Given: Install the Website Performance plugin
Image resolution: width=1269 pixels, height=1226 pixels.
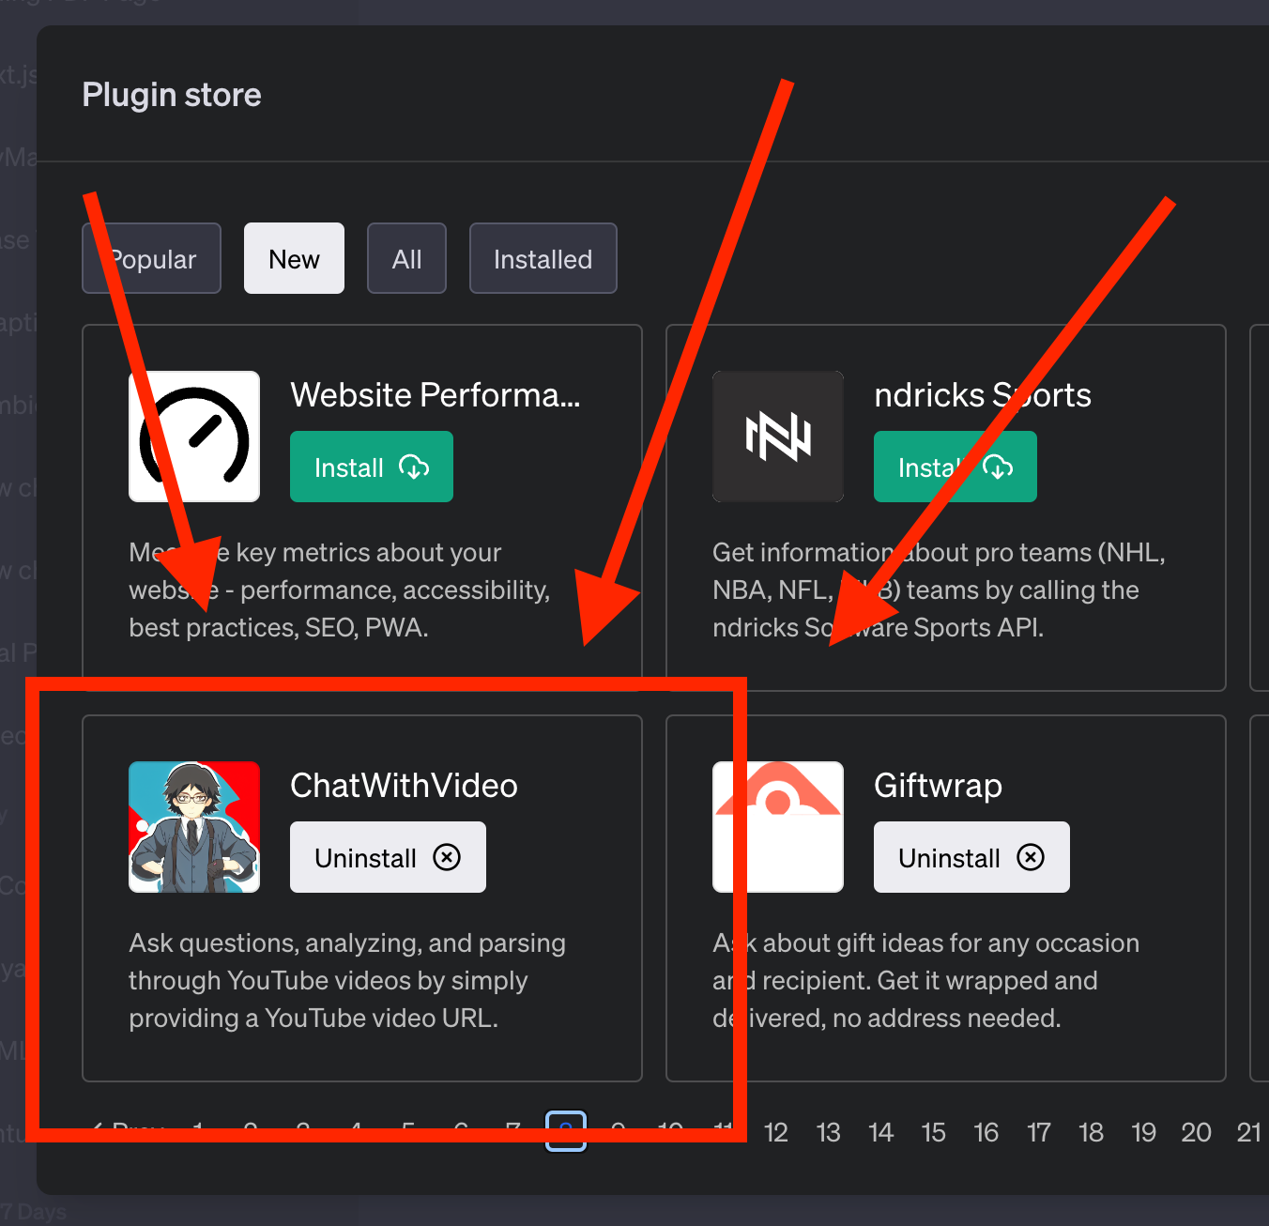Looking at the screenshot, I should click(371, 467).
